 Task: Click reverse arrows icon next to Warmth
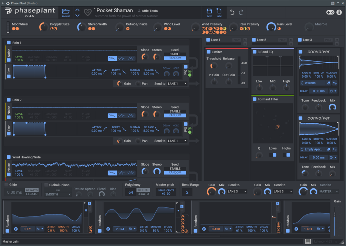(335, 83)
